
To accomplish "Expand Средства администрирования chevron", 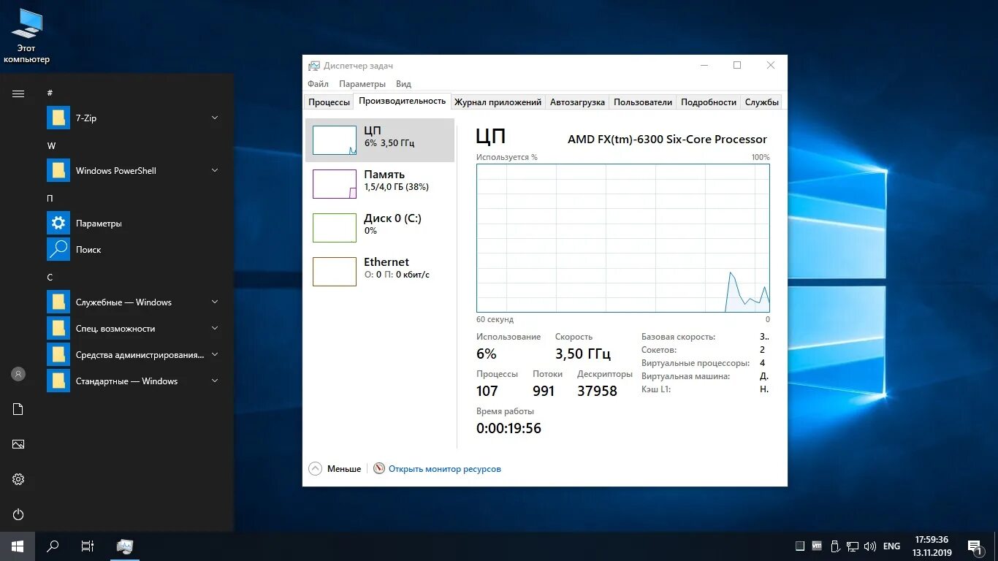I will (x=215, y=354).
